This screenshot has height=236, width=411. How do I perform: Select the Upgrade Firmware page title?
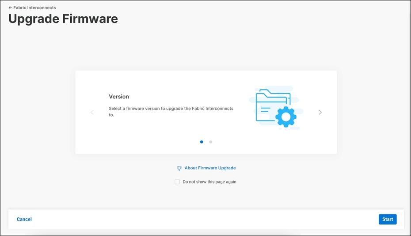point(63,19)
